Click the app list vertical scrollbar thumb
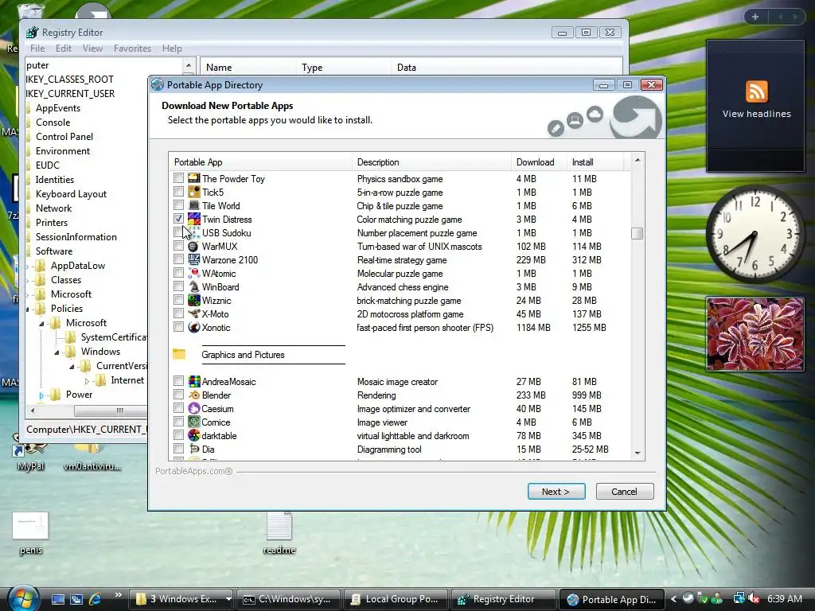This screenshot has width=815, height=611. pos(638,234)
